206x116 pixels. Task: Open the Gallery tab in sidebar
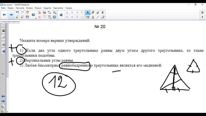coord(4,31)
